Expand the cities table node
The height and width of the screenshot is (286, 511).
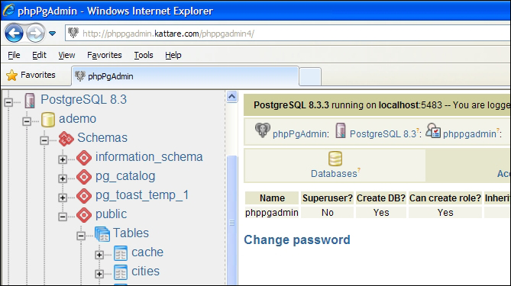99,274
